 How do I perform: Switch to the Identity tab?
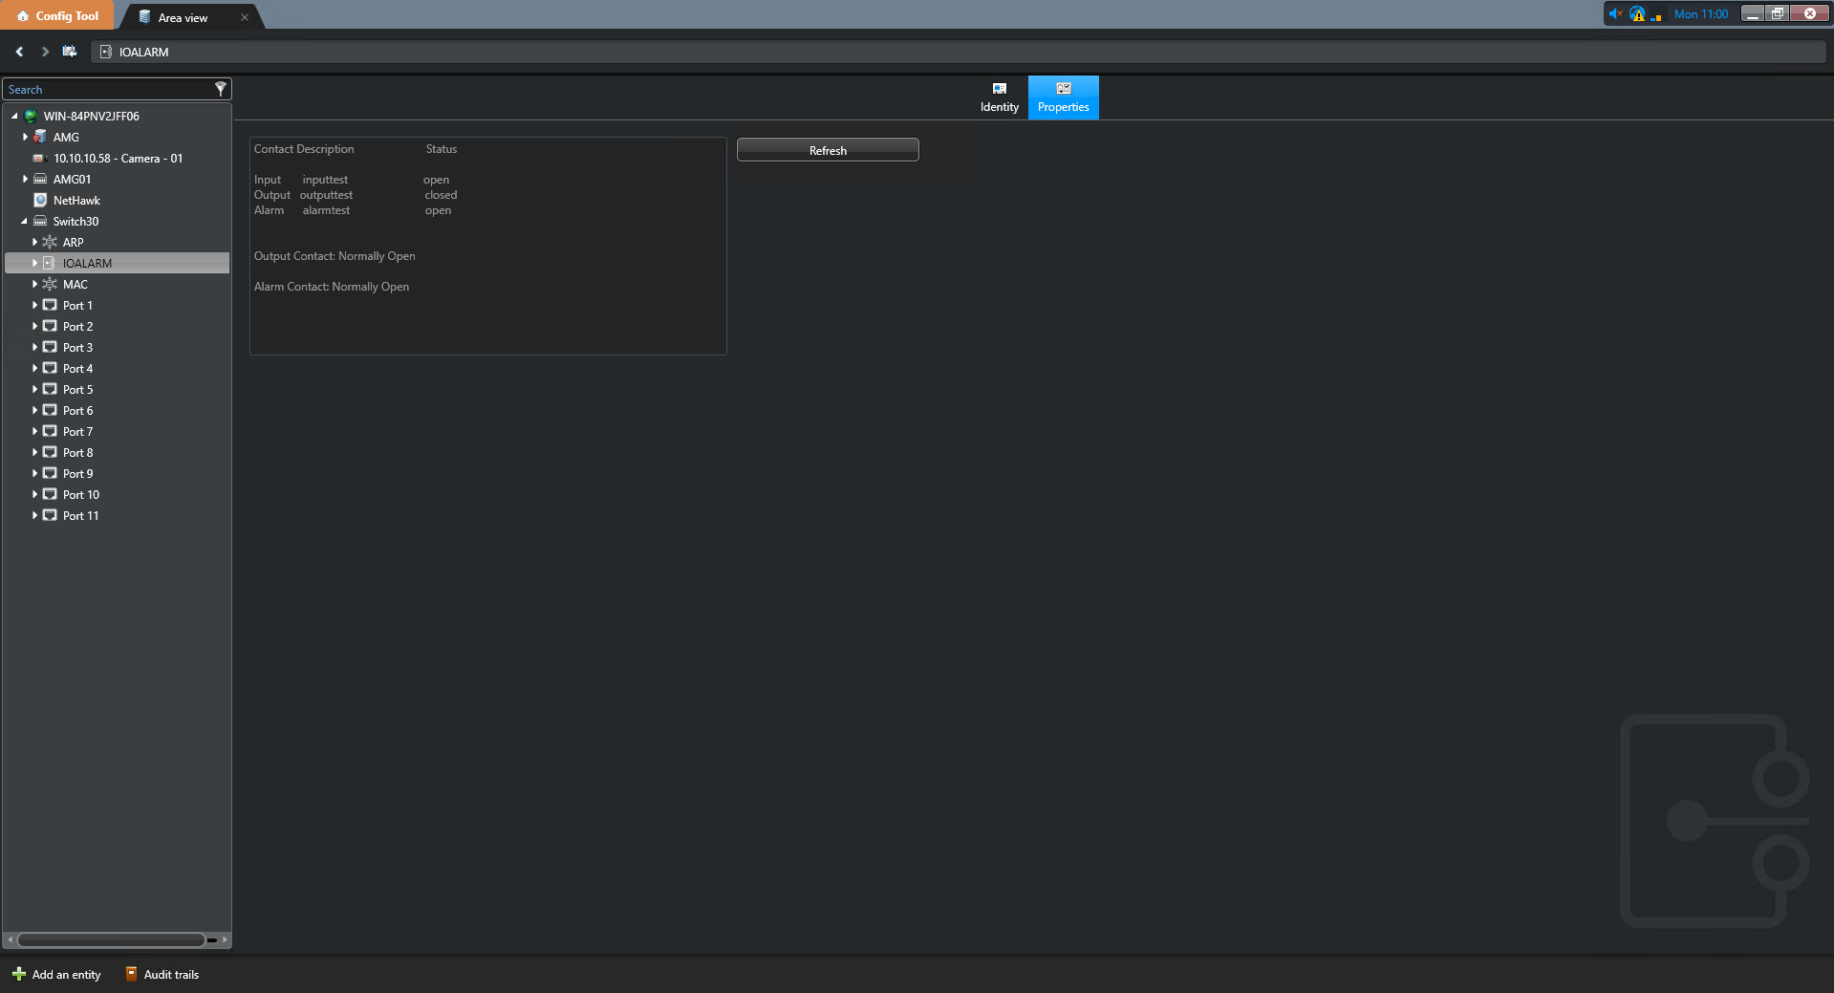999,97
